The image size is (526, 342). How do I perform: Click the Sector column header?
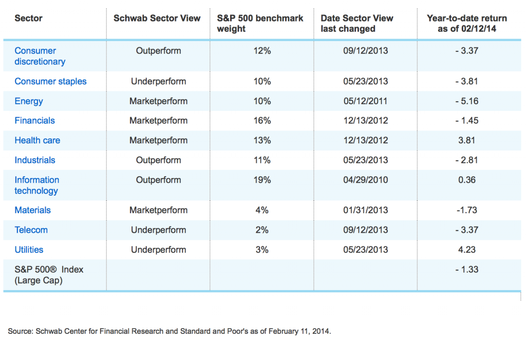pyautogui.click(x=28, y=18)
